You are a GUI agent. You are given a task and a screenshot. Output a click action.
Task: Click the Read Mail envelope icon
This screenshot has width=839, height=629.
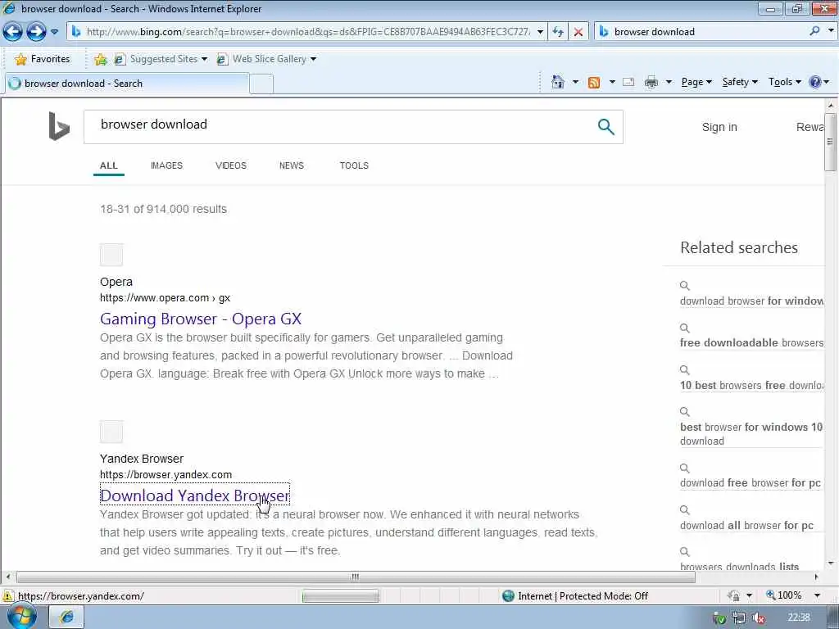pyautogui.click(x=628, y=82)
